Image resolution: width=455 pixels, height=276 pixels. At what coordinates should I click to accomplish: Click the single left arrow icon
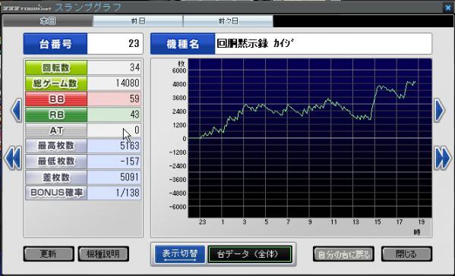16,111
